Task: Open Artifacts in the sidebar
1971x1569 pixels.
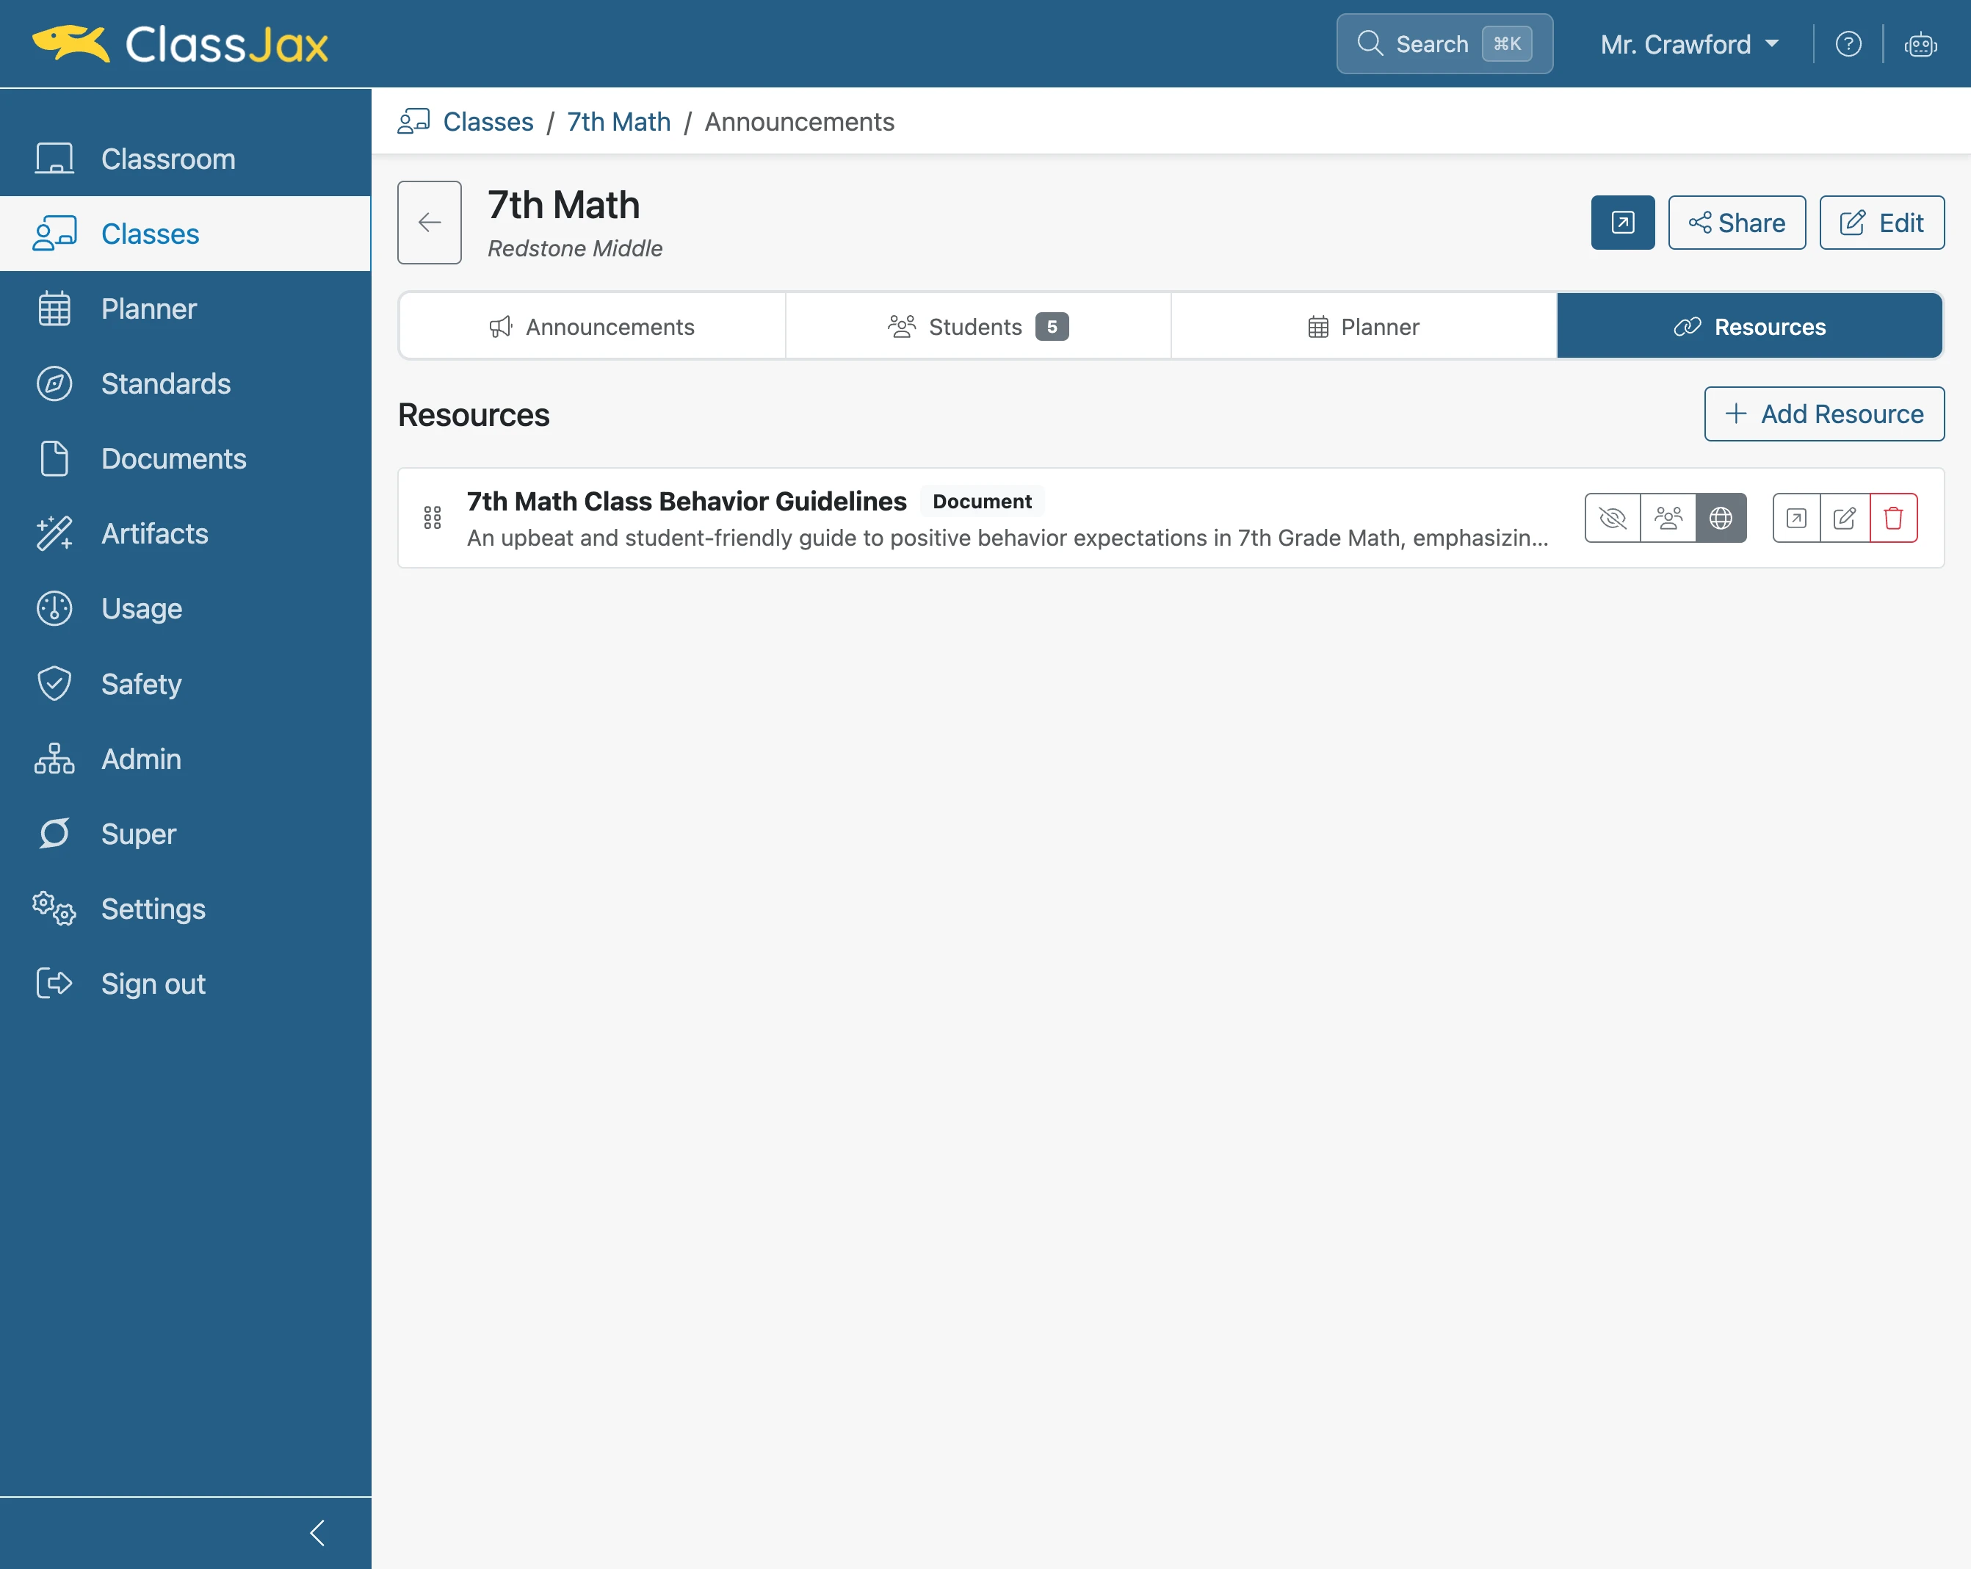Action: tap(186, 534)
